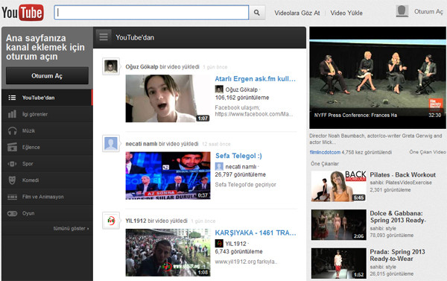Image resolution: width=447 pixels, height=281 pixels.
Task: Click small YIL1912 icon beside channel name
Action: click(x=219, y=243)
